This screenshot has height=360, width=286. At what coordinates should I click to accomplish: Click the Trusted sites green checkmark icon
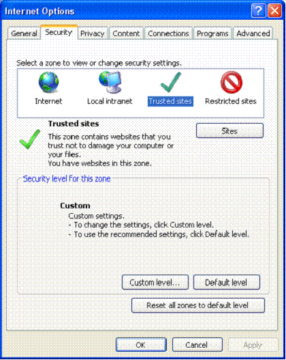click(171, 82)
